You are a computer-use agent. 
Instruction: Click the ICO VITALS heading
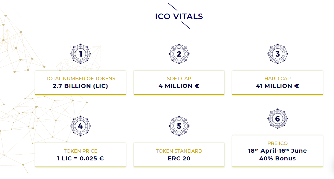pos(179,16)
